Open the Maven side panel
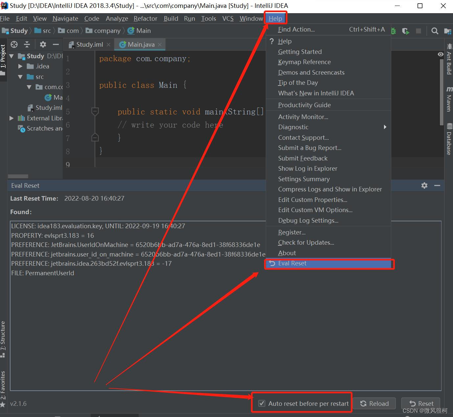 tap(449, 99)
